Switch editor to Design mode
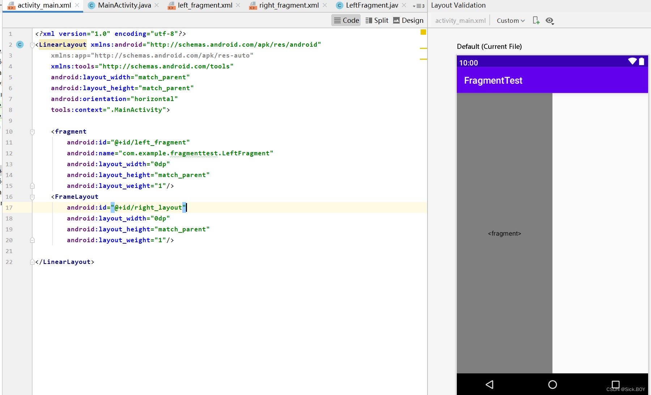Image resolution: width=651 pixels, height=395 pixels. click(408, 20)
